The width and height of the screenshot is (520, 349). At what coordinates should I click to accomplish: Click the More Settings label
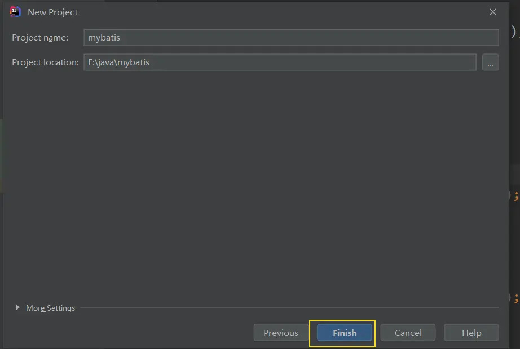point(50,308)
